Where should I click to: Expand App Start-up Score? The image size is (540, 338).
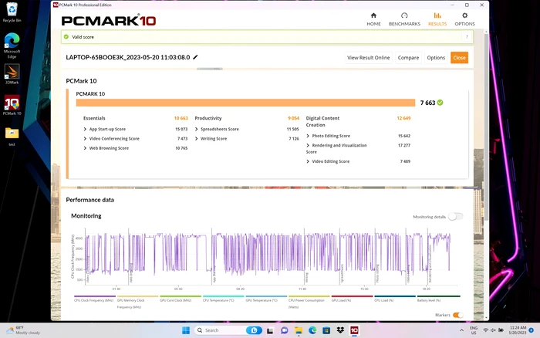[x=85, y=129]
